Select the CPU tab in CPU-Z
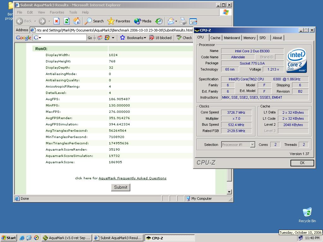 [200, 37]
